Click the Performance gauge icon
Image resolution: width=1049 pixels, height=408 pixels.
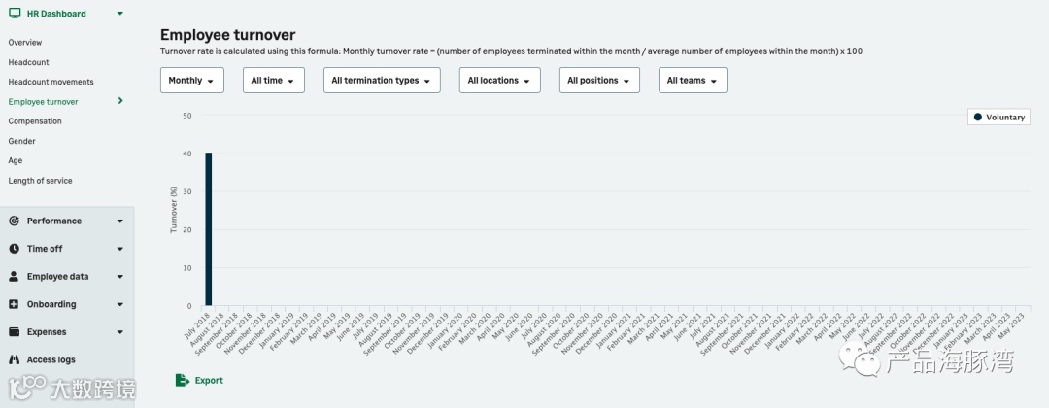15,221
